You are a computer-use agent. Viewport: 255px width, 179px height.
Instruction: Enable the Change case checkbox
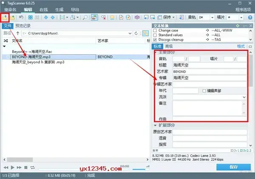[x=155, y=31]
